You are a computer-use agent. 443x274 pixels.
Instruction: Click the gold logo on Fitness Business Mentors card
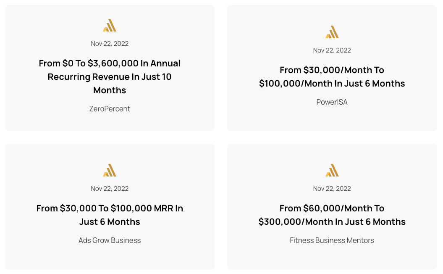coord(332,170)
